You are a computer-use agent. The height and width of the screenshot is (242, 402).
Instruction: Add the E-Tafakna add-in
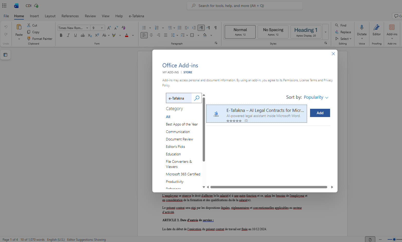(x=320, y=113)
